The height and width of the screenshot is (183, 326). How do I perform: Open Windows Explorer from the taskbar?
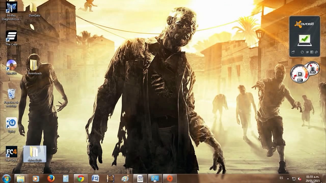tap(21, 179)
